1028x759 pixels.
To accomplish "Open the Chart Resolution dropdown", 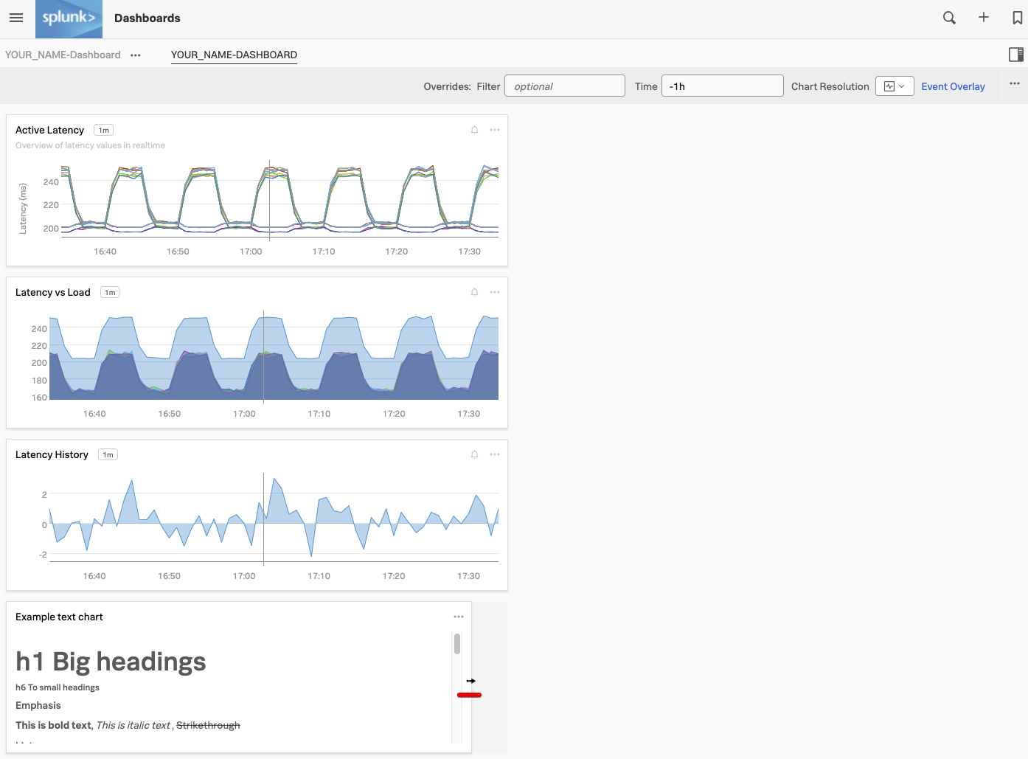I will tap(895, 86).
